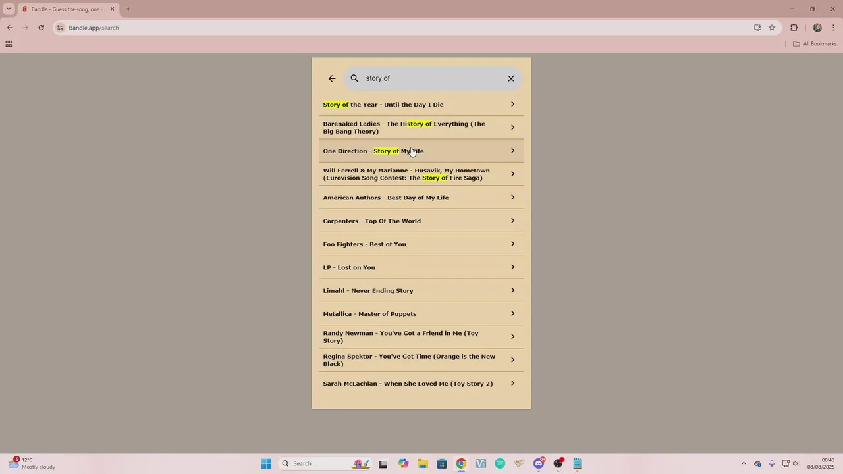Reload the current page

coord(41,28)
